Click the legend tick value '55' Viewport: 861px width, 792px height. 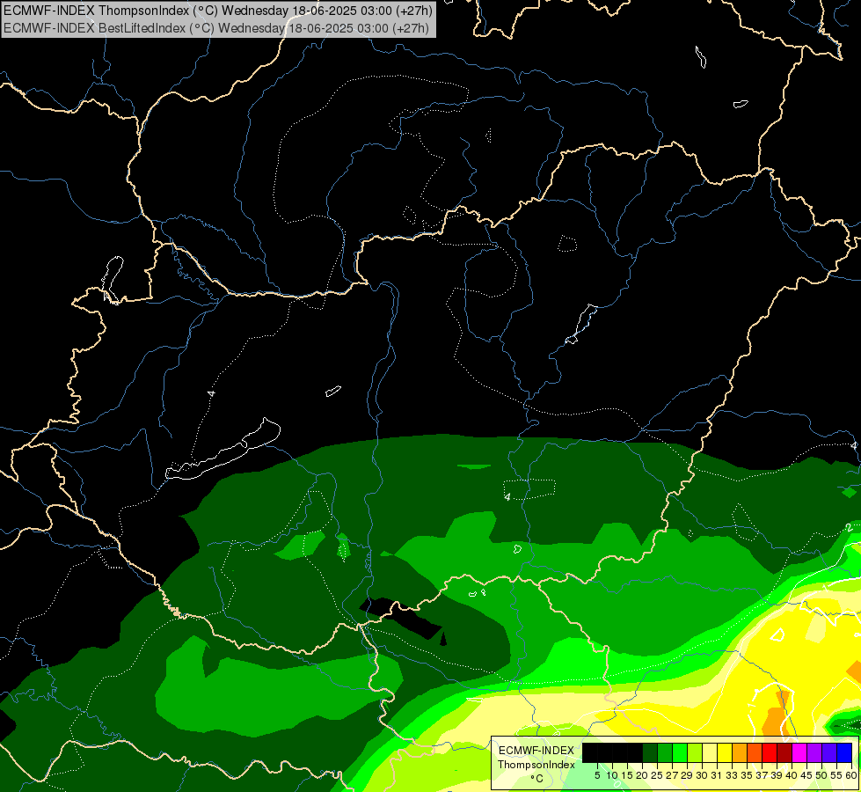835,775
